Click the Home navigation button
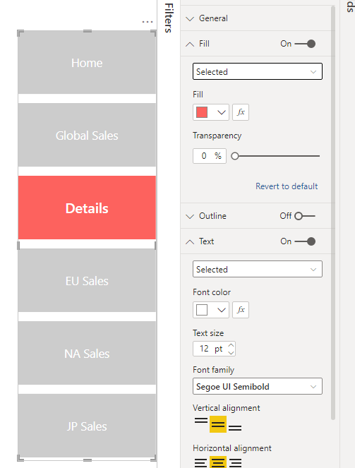 coord(87,62)
